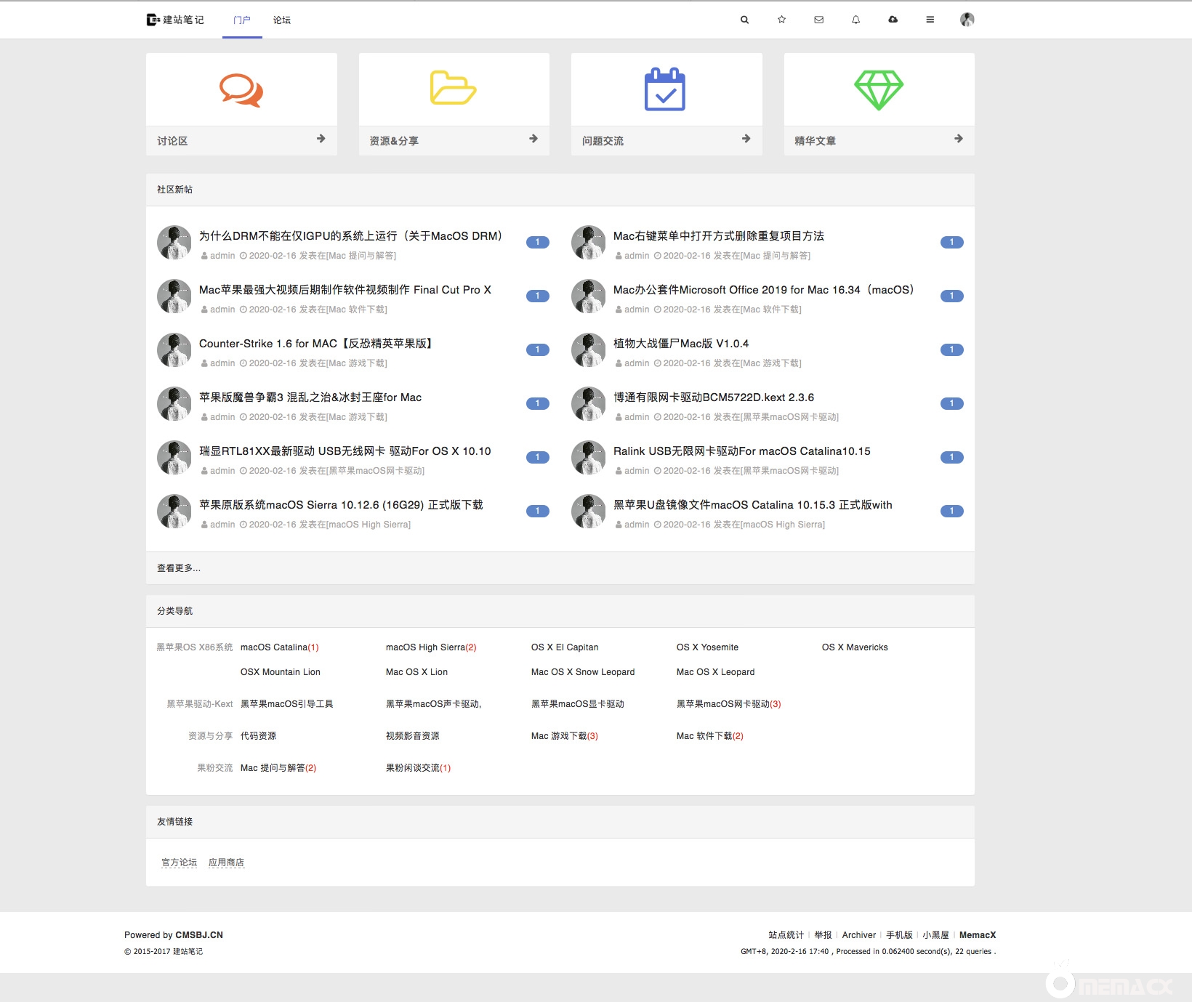The image size is (1192, 1002).
Task: Open the yellow folder icon for 资源&分享
Action: point(453,88)
